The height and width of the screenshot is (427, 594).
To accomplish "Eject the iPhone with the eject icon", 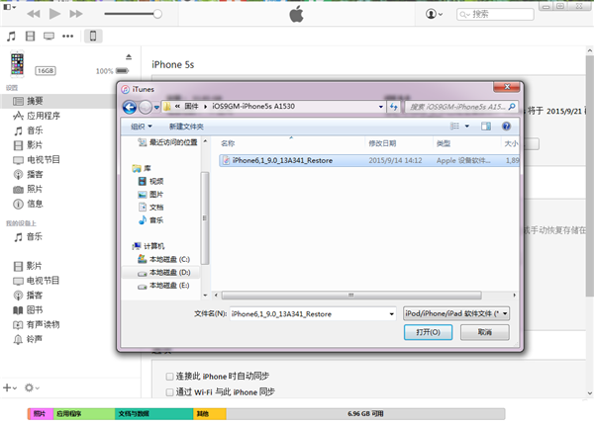I will tap(129, 56).
